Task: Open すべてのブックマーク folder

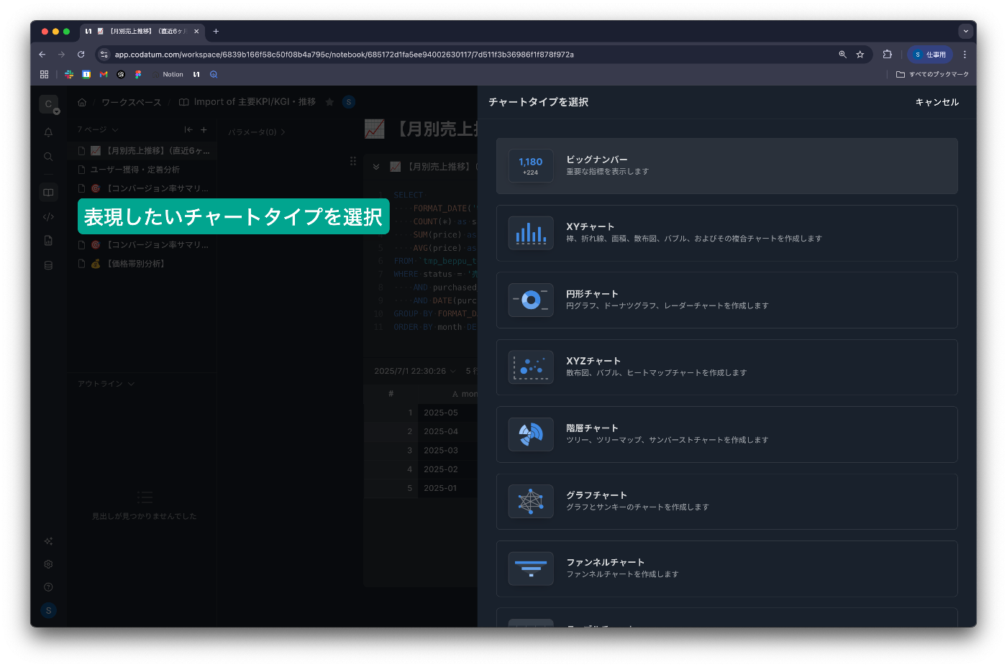Action: point(932,74)
